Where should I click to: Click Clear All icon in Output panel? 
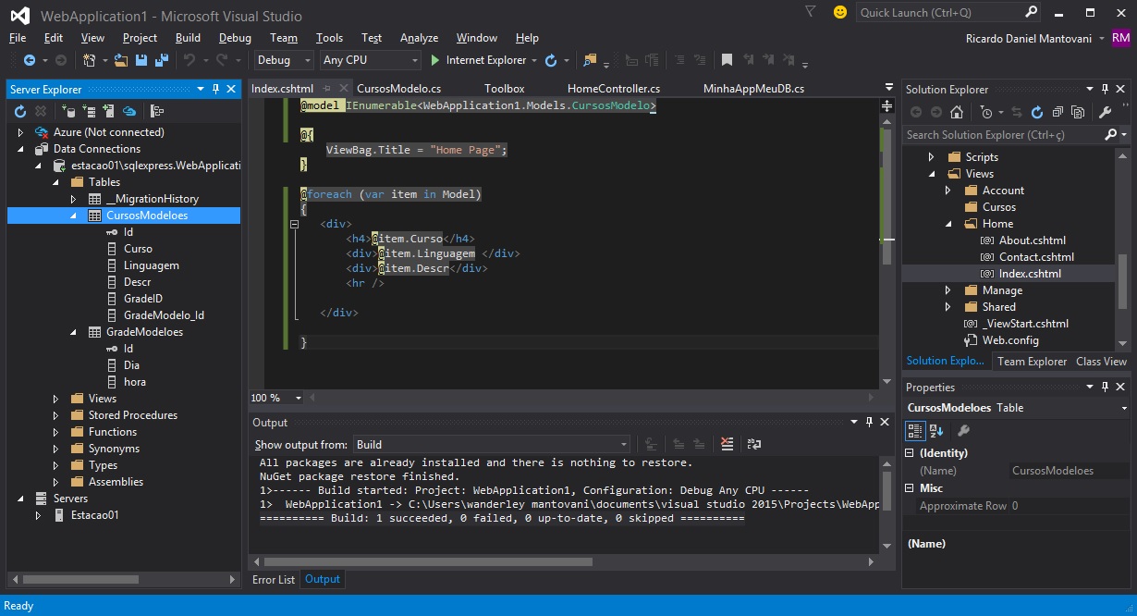tap(727, 445)
